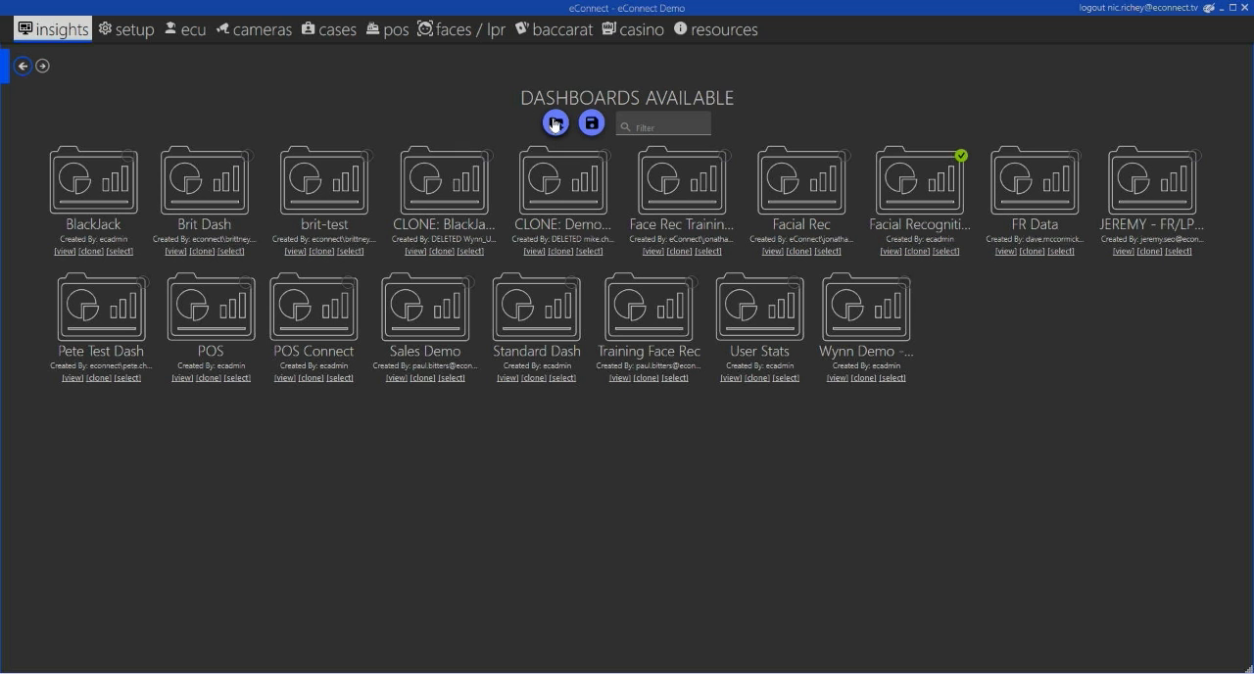Viewport: 1254px width, 674px height.
Task: Click [clone] under POS Connect
Action: (312, 378)
